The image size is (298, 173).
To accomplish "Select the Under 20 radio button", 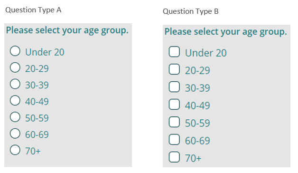I will click(15, 51).
